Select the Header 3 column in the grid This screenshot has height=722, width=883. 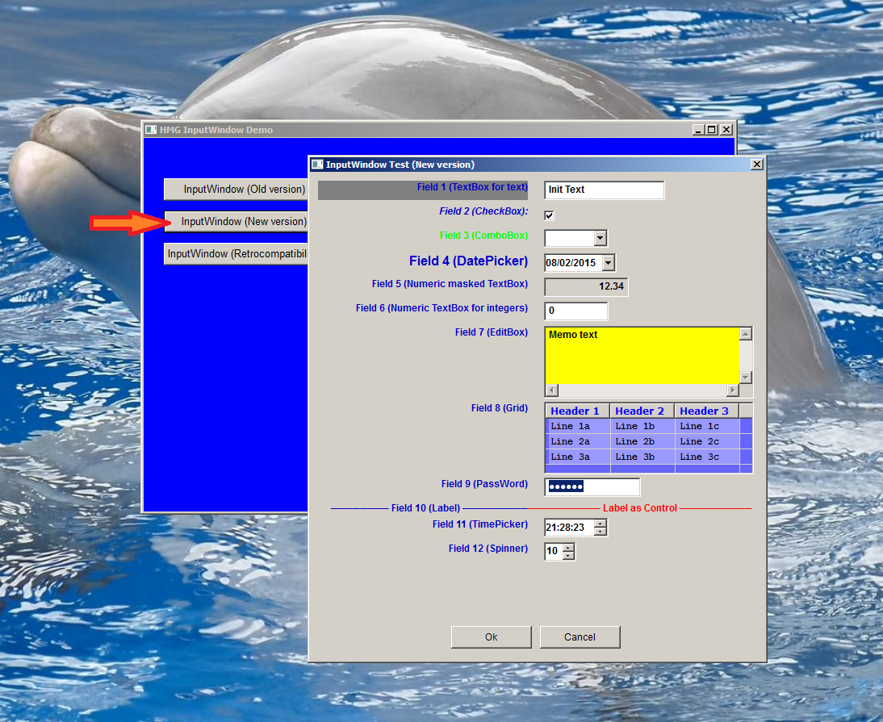click(703, 411)
